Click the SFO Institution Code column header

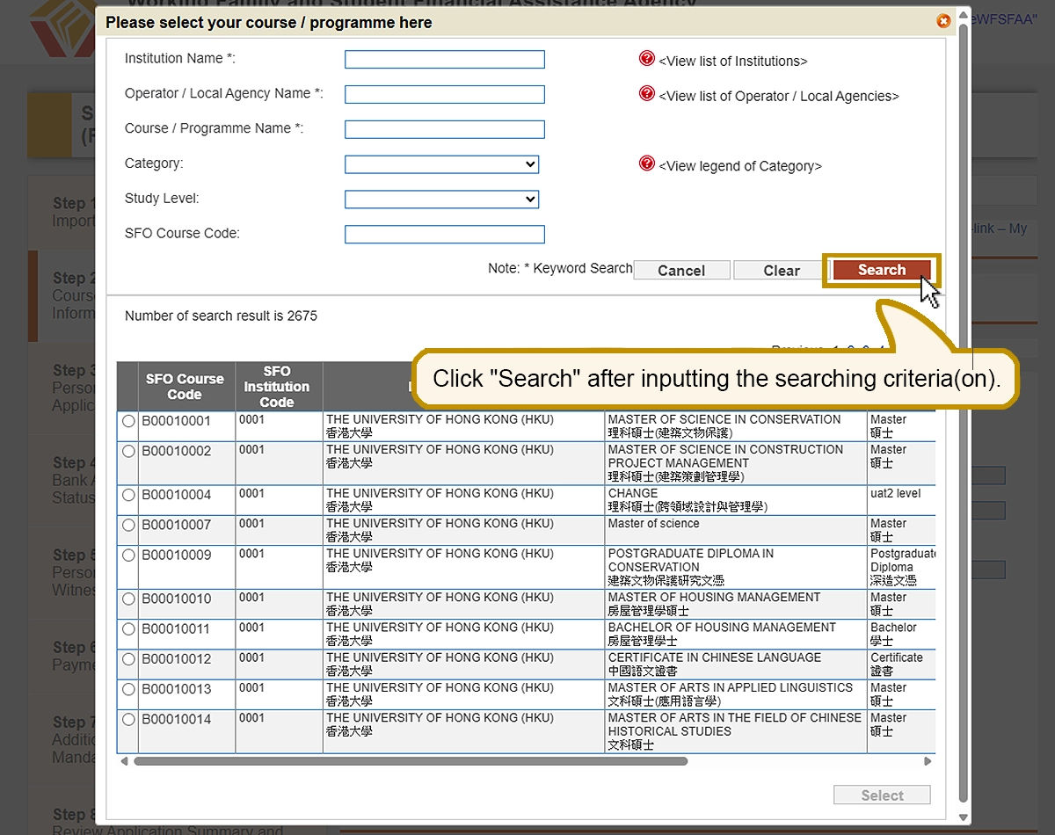coord(277,387)
